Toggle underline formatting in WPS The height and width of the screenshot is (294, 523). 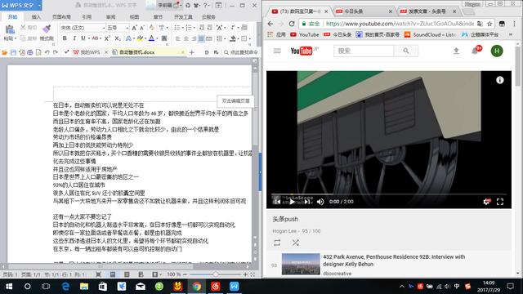[x=83, y=38]
